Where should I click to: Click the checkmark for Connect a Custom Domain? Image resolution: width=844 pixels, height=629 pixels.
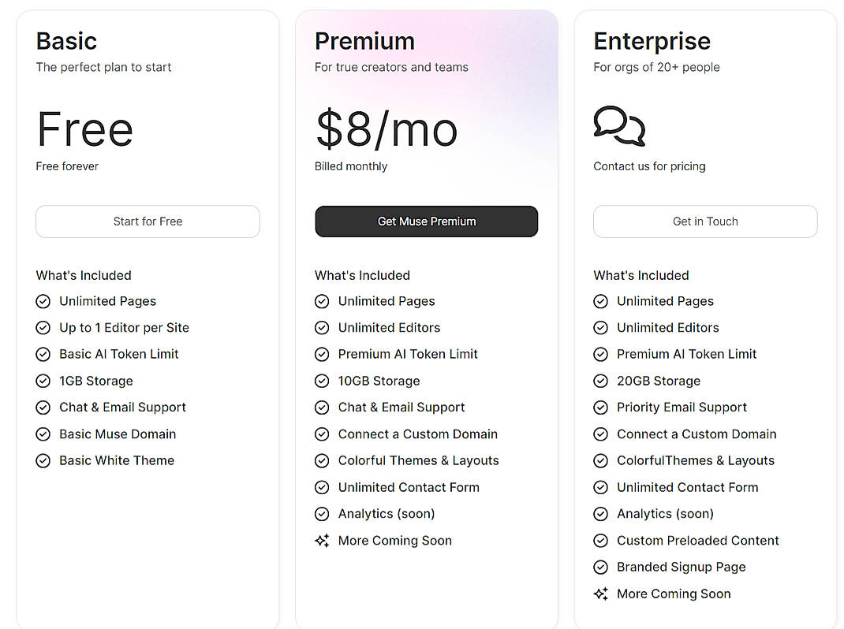pyautogui.click(x=322, y=434)
